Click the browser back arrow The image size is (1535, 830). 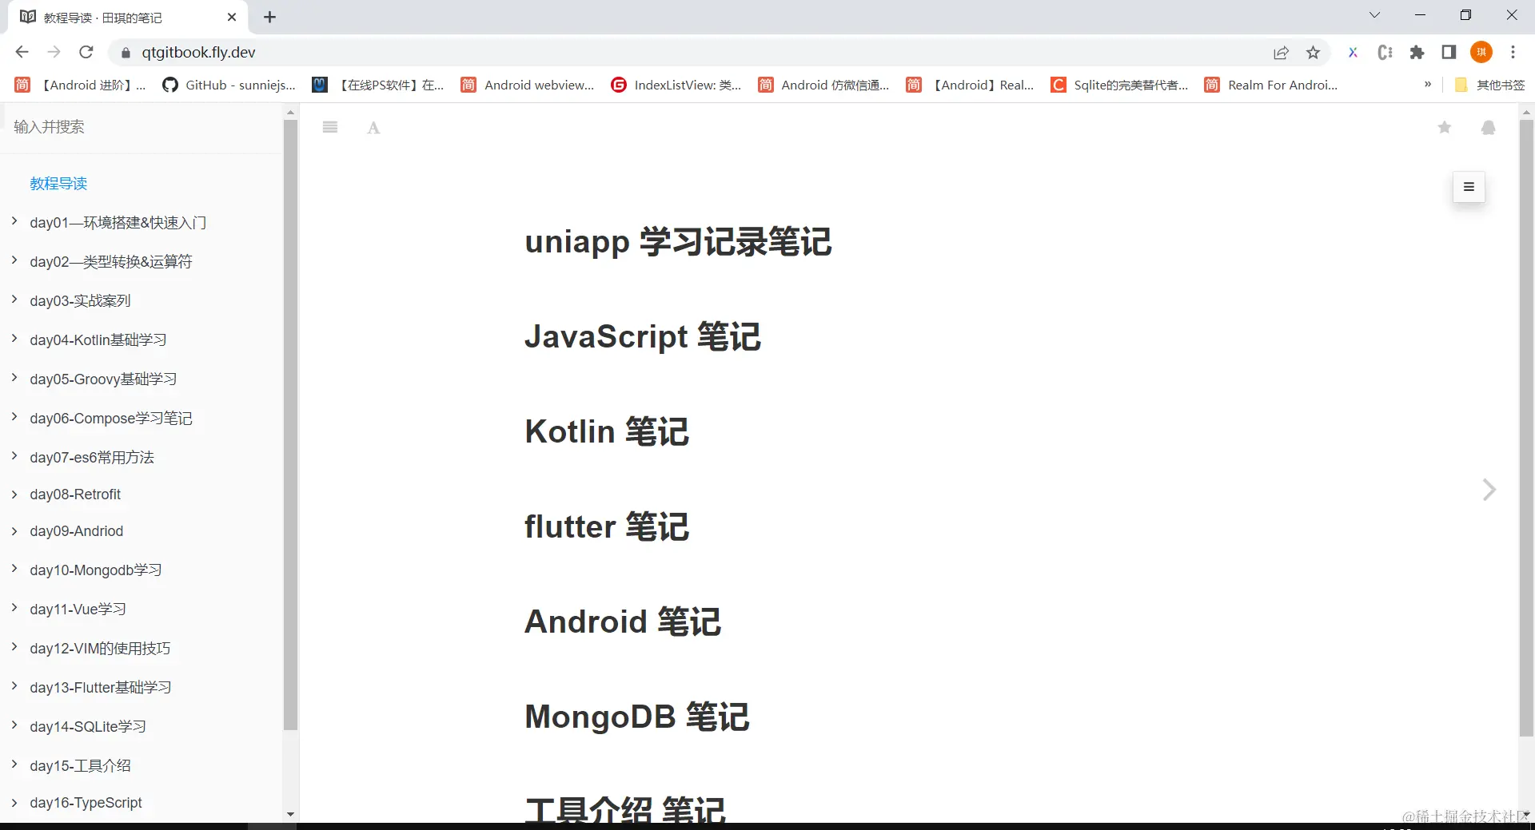click(x=22, y=52)
